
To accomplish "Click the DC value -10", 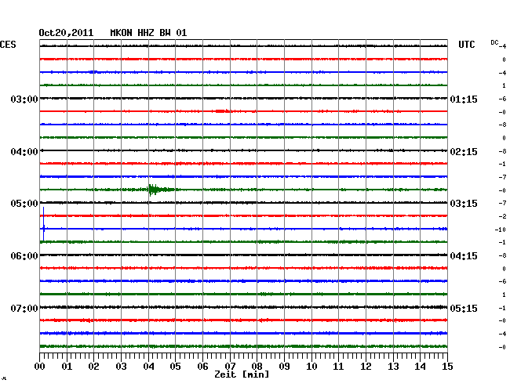I will pyautogui.click(x=501, y=230).
